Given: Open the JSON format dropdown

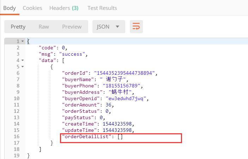Looking at the screenshot, I should (x=109, y=26).
